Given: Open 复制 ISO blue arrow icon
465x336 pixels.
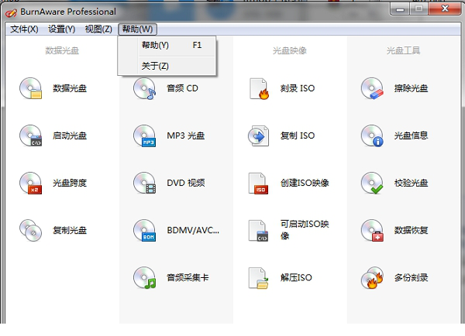Looking at the screenshot, I should coord(259,135).
